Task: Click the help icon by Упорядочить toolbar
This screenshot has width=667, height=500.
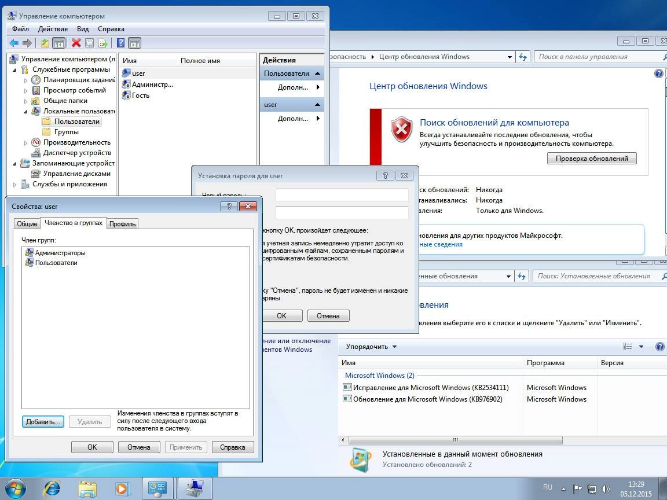Action: tap(660, 347)
